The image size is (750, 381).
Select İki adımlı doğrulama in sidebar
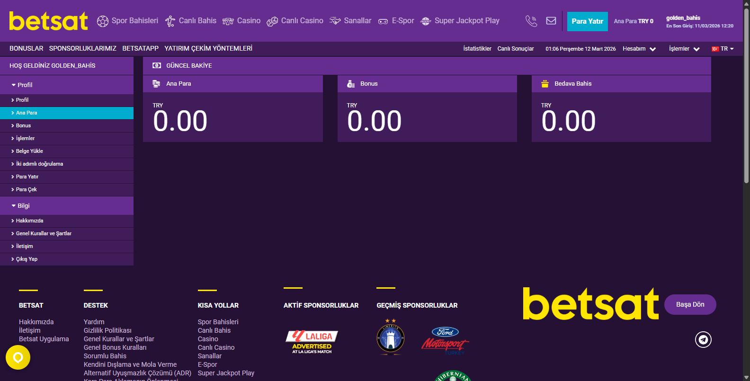[67, 164]
